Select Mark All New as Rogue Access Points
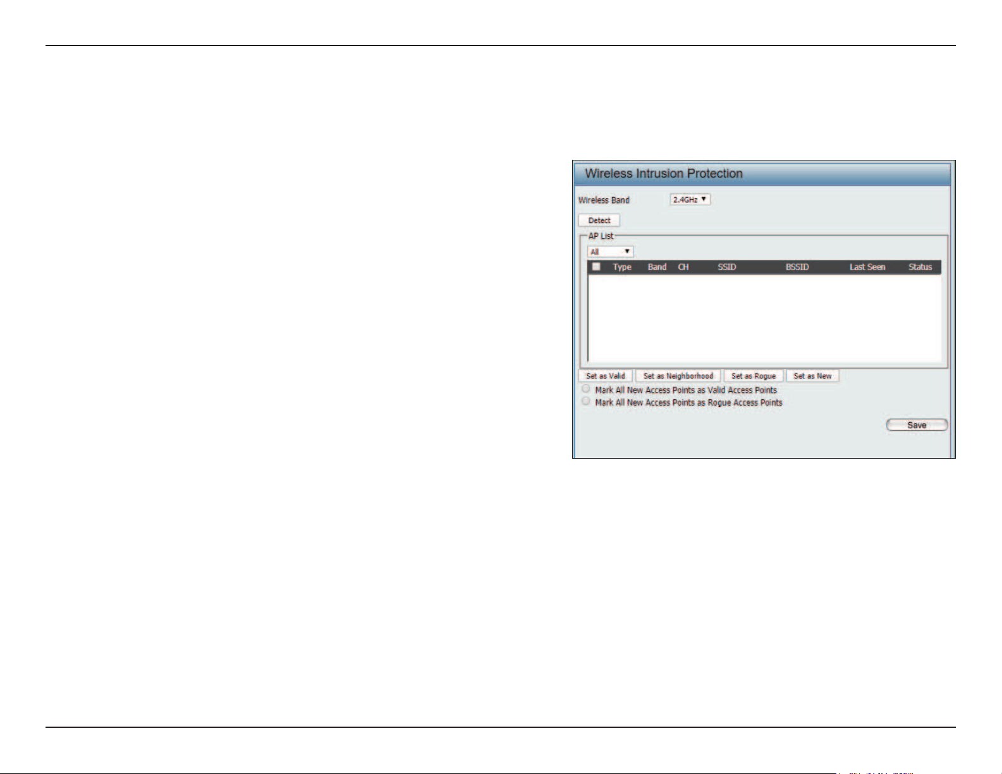The image size is (1002, 774). click(x=586, y=401)
